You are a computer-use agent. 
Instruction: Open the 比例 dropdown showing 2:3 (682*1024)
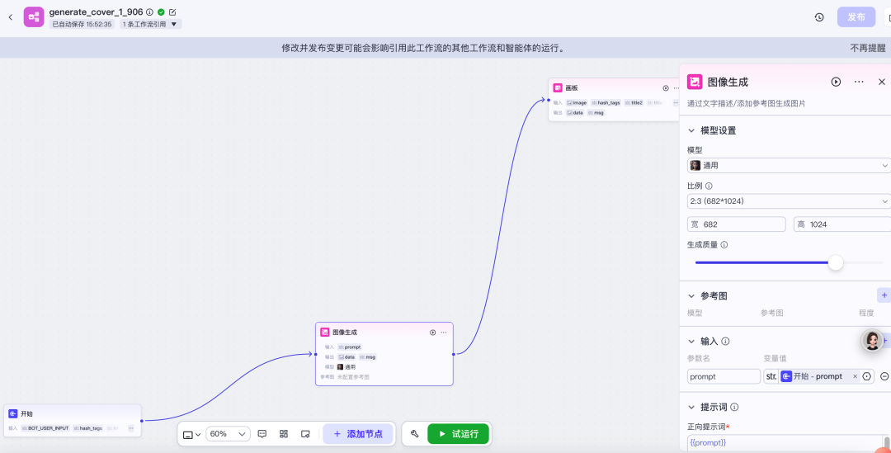click(788, 201)
